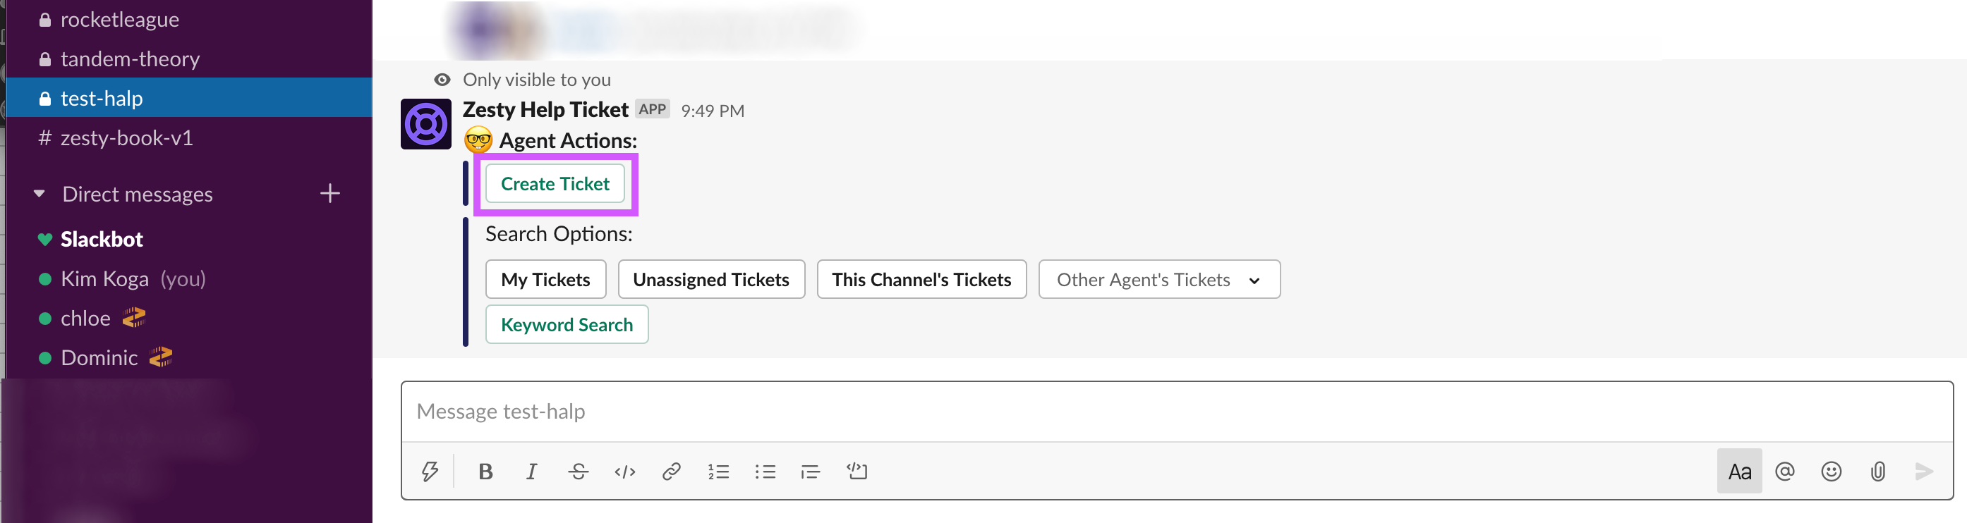Screen dimensions: 1967x523
Task: Click the Keyword Search button
Action: (x=567, y=325)
